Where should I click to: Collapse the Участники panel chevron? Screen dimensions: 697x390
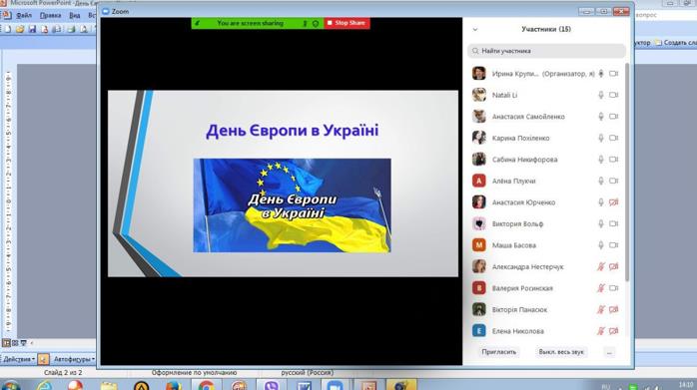pos(474,29)
